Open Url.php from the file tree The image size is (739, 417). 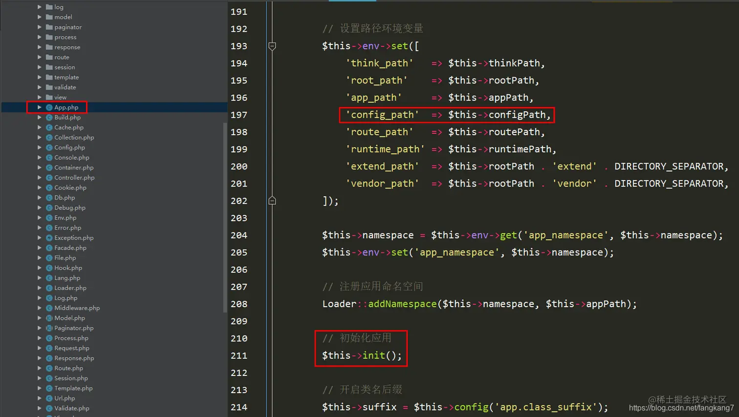pos(65,398)
